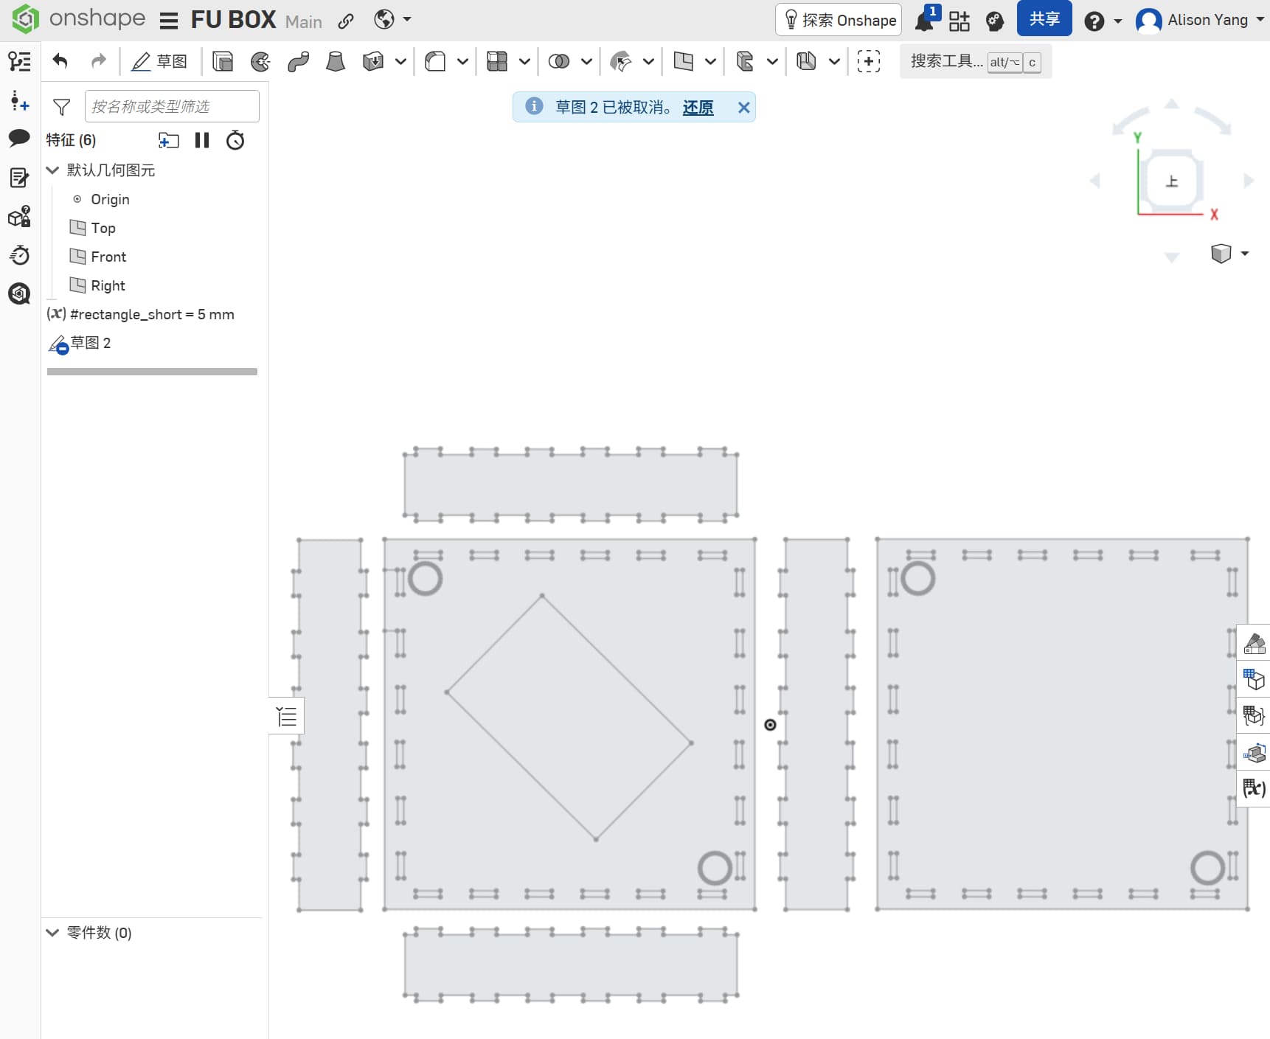The height and width of the screenshot is (1039, 1270).
Task: Switch to the Main branch label
Action: pyautogui.click(x=303, y=21)
